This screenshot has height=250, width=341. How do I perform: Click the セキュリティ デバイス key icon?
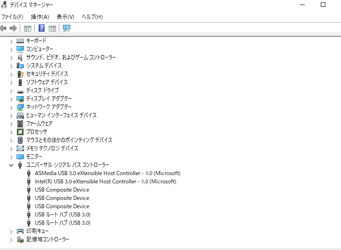(20, 74)
